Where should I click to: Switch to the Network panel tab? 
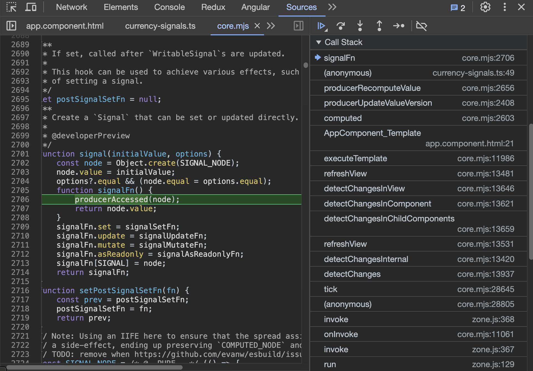click(x=71, y=7)
